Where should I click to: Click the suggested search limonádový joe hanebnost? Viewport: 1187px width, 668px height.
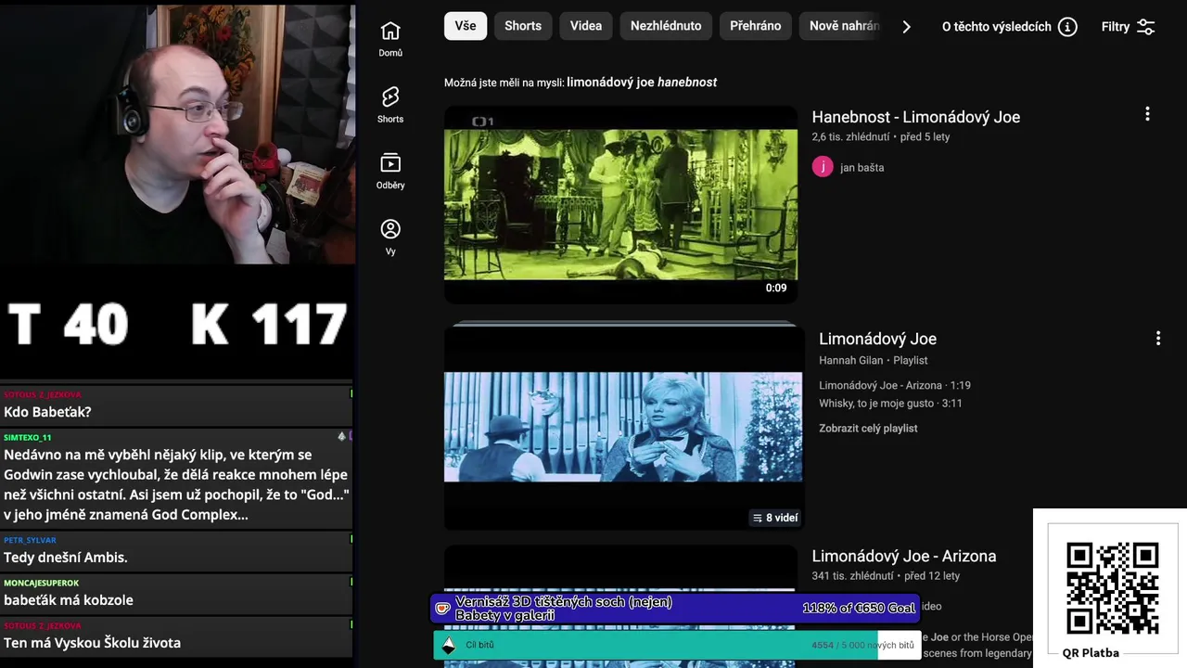642,83
